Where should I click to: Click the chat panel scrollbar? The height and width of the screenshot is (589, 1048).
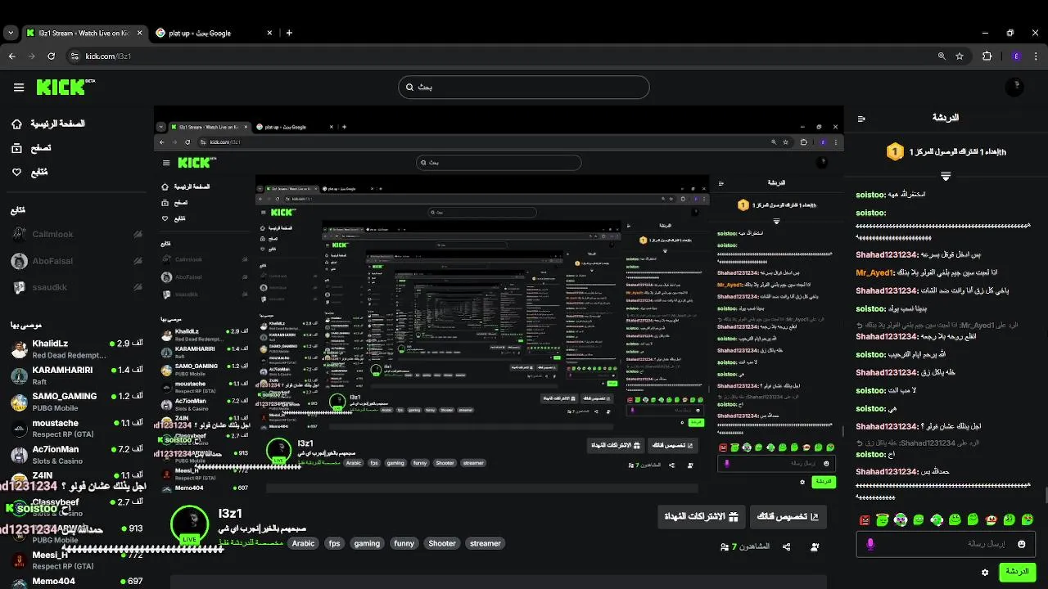pos(1045,495)
